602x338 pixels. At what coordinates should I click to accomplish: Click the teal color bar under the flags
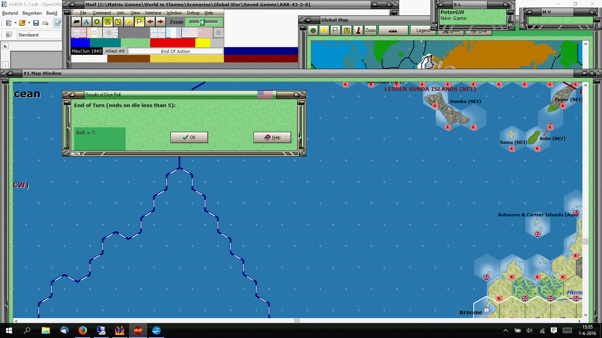[x=105, y=43]
